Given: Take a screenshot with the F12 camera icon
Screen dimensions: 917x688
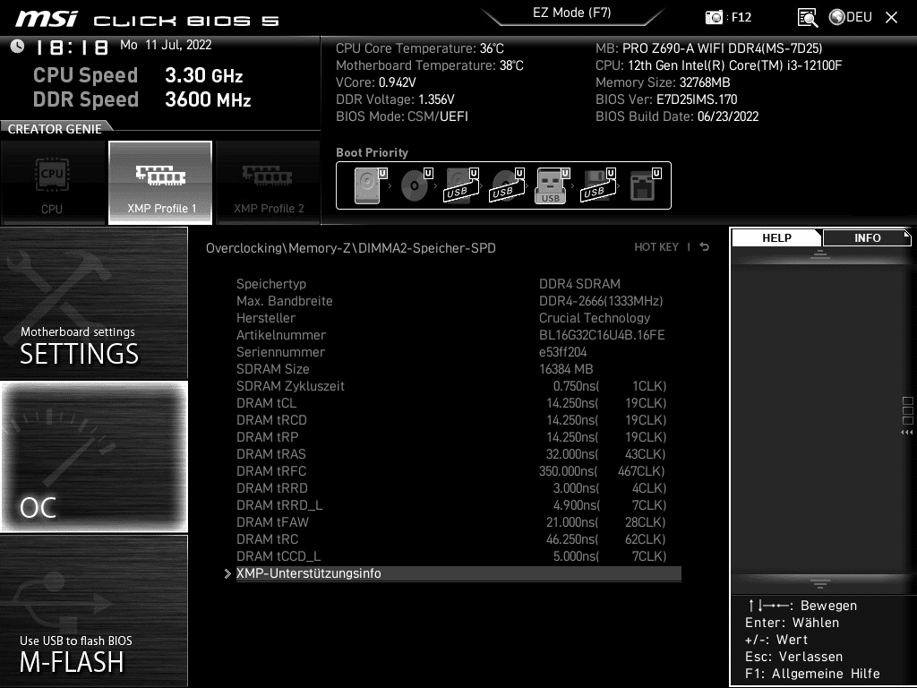Looking at the screenshot, I should (714, 17).
